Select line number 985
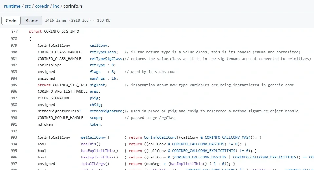Image resolution: width=314 pixels, height=170 pixels. (x=14, y=85)
